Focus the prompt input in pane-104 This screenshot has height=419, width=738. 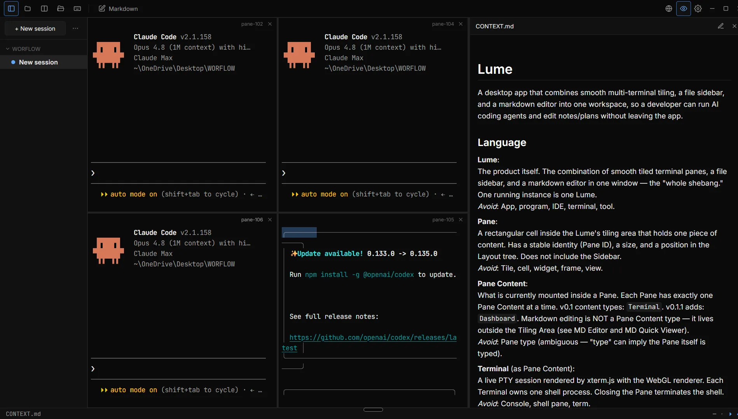369,173
